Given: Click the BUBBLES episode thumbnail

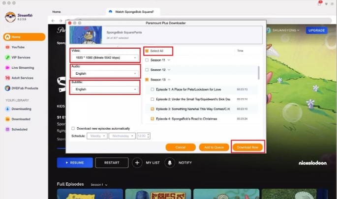Looking at the screenshot, I should pos(158,194).
